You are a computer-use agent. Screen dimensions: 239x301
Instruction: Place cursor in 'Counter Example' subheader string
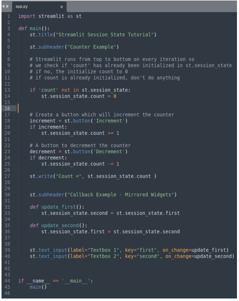(92, 47)
